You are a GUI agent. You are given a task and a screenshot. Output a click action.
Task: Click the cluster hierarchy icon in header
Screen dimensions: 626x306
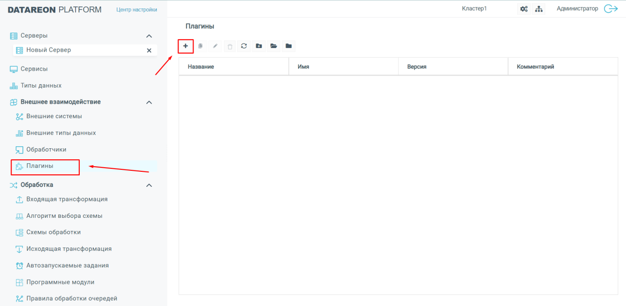click(539, 9)
